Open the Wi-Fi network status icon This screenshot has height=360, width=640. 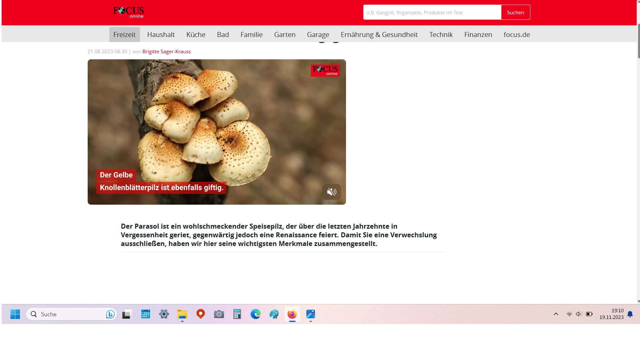[x=569, y=314]
